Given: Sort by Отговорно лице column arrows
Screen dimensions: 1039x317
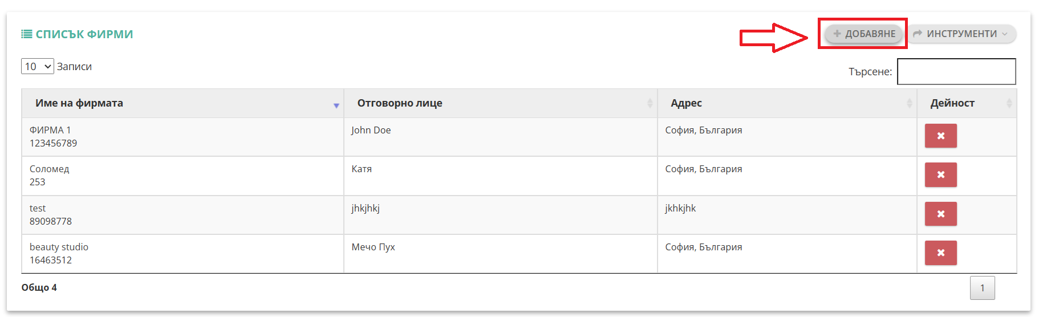Looking at the screenshot, I should (650, 103).
